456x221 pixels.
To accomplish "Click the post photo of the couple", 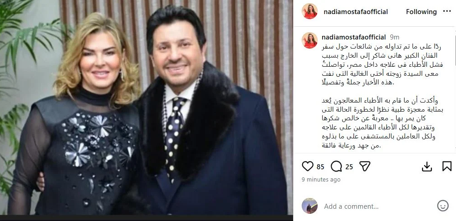I will click(x=147, y=108).
